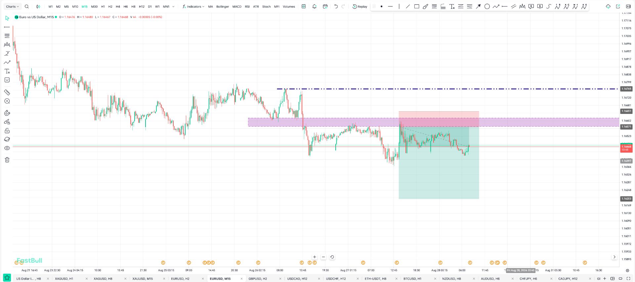Open the ruler measure tool in sidebar
The width and height of the screenshot is (635, 282).
point(7,92)
